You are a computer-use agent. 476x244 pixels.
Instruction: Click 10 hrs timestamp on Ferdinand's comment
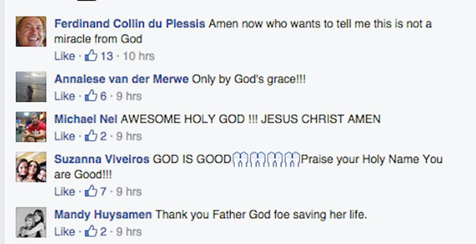click(139, 56)
